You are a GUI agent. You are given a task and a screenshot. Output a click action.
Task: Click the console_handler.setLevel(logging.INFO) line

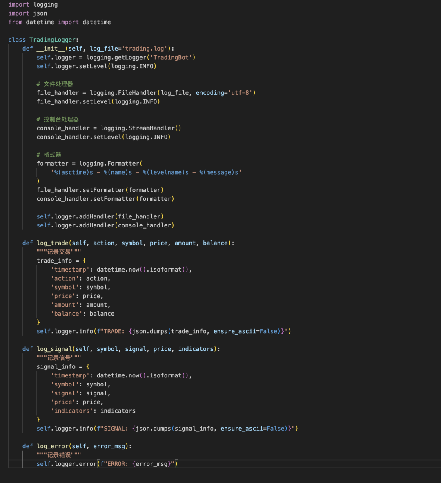point(104,137)
